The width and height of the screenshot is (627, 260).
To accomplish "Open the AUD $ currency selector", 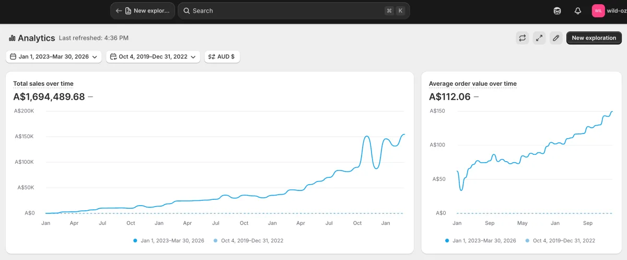I will click(x=222, y=56).
